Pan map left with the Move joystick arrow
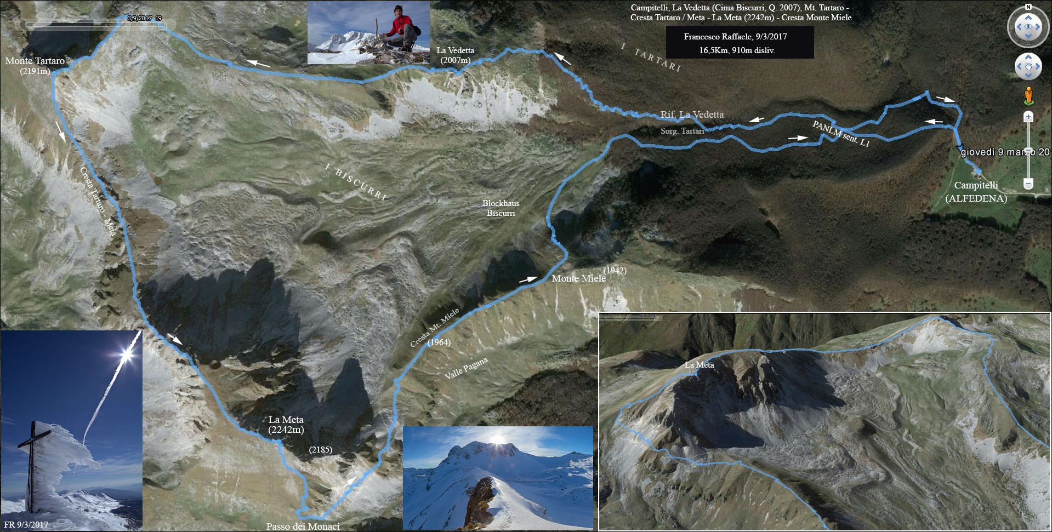The height and width of the screenshot is (532, 1052). point(1019,66)
